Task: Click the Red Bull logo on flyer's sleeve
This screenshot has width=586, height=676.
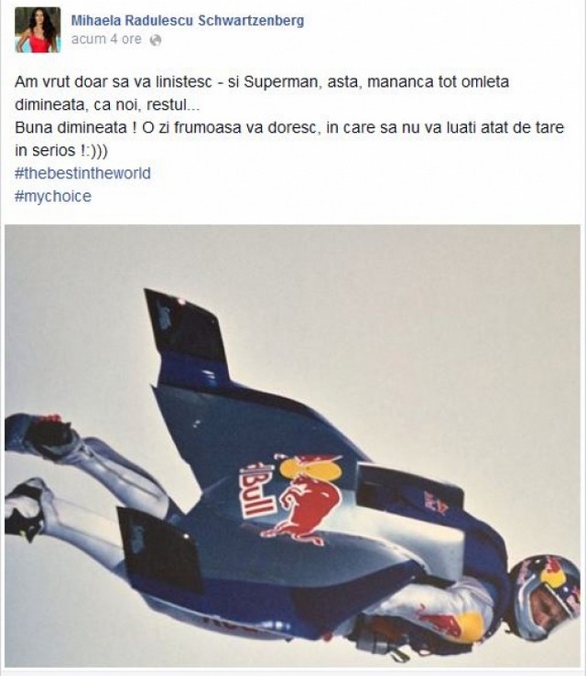Action: pyautogui.click(x=450, y=621)
